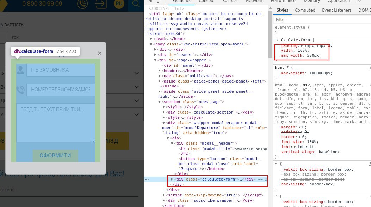Collapse the modal__header div node
Viewport: 371px width, 207px height.
coord(172,143)
